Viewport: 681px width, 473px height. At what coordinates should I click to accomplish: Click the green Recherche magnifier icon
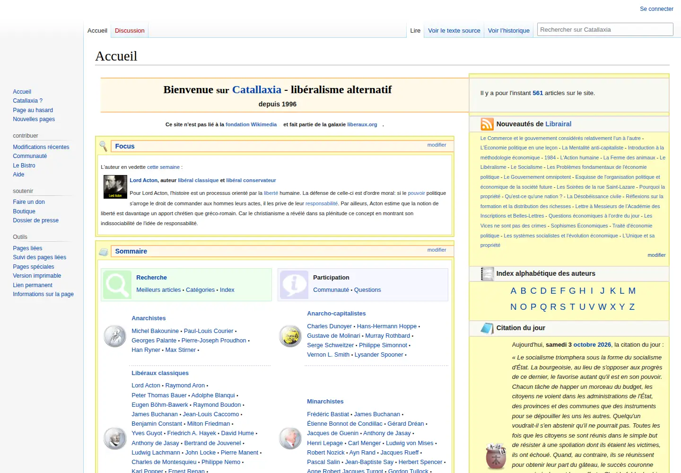117,285
